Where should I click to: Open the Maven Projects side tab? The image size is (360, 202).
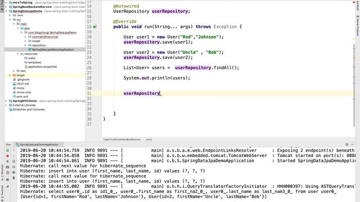tap(358, 26)
